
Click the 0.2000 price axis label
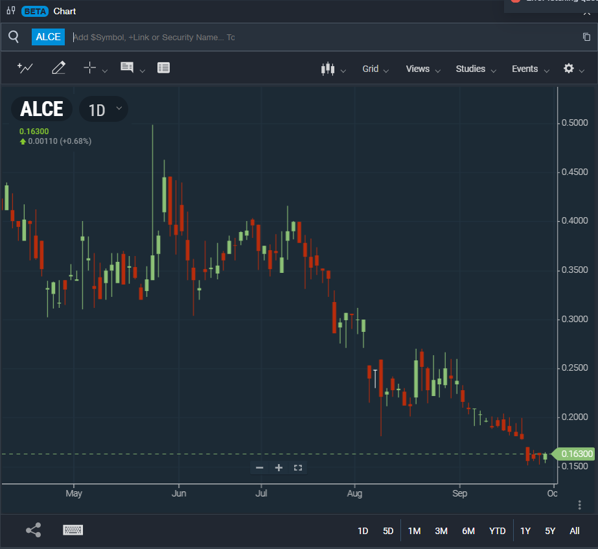575,417
